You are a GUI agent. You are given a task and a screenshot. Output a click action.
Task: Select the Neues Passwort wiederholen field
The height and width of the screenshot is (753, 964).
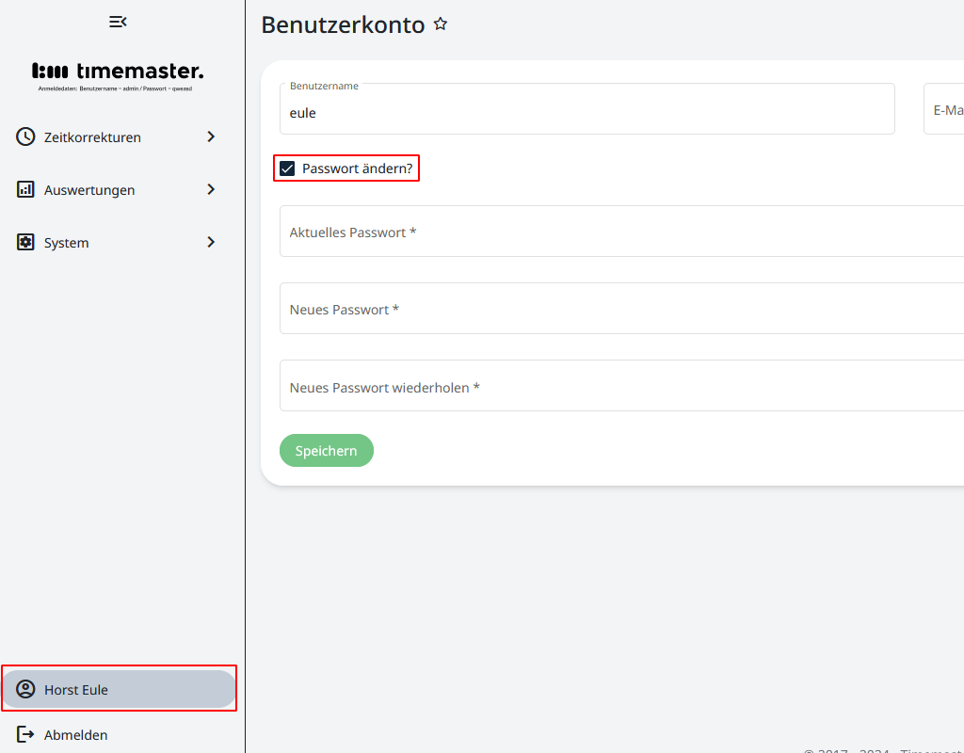[x=621, y=386]
